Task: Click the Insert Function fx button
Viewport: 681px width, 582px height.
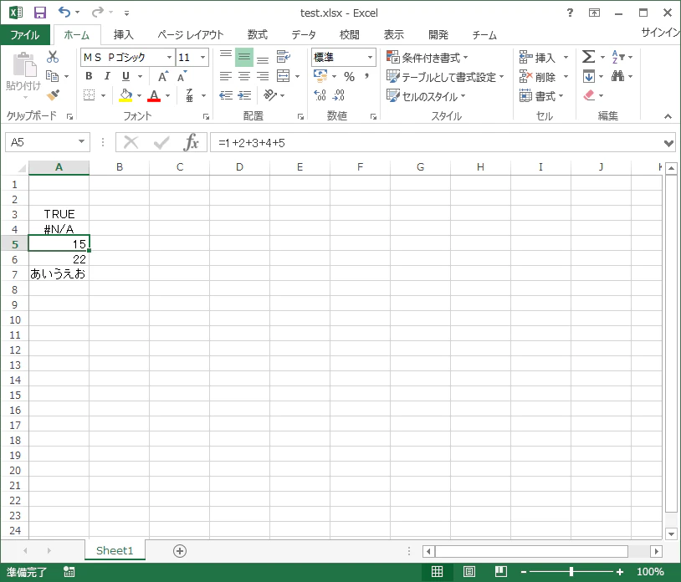Action: point(191,142)
